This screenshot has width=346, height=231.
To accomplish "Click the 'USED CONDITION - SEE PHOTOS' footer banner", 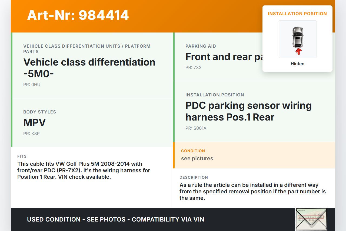I will point(115,219).
